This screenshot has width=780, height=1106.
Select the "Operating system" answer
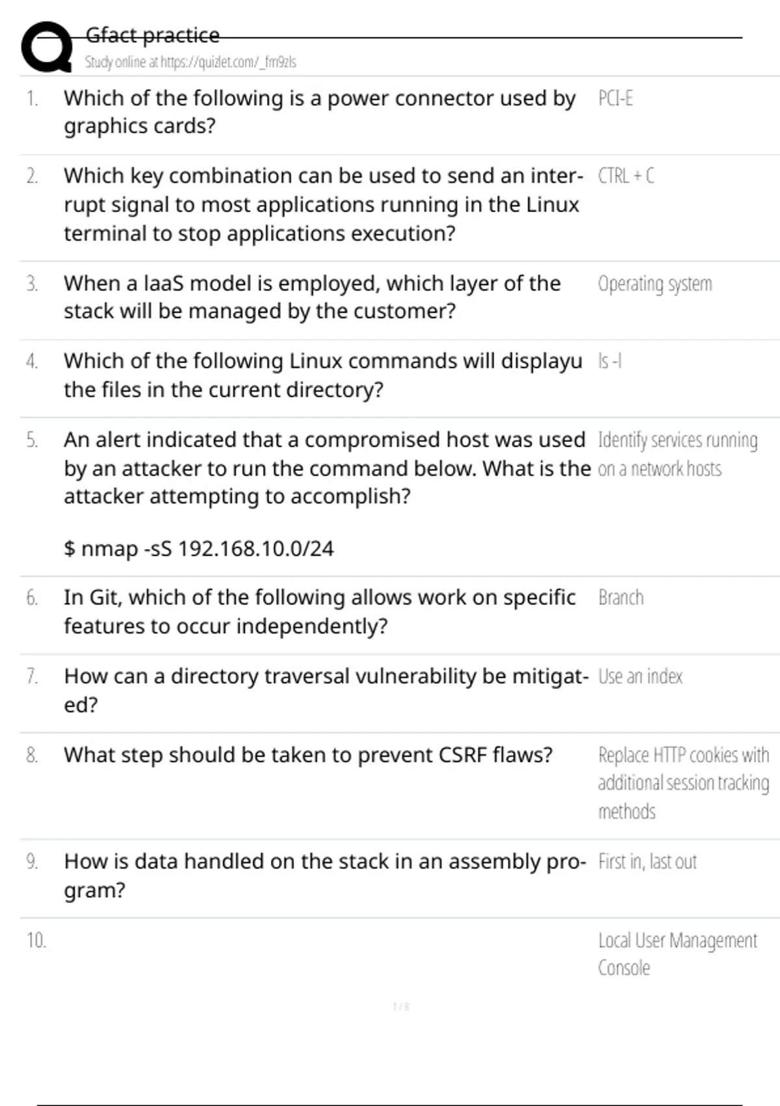(655, 284)
